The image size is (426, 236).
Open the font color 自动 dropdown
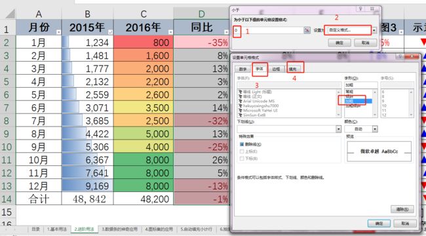375,129
